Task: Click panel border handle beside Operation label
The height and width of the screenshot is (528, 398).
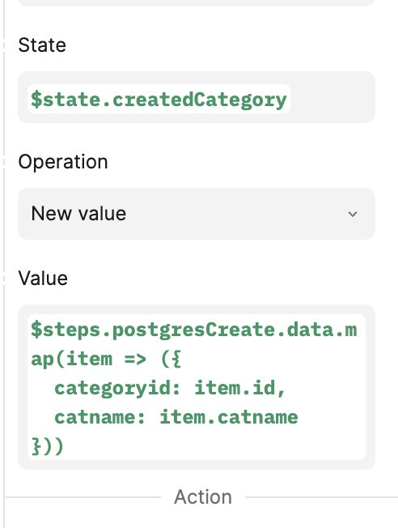Action: tap(4, 162)
